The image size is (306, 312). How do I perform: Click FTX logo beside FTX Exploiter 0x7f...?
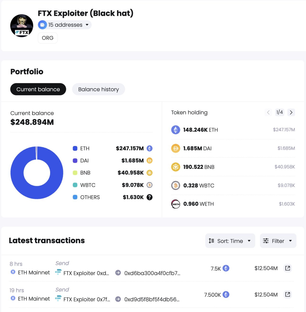coord(58,298)
